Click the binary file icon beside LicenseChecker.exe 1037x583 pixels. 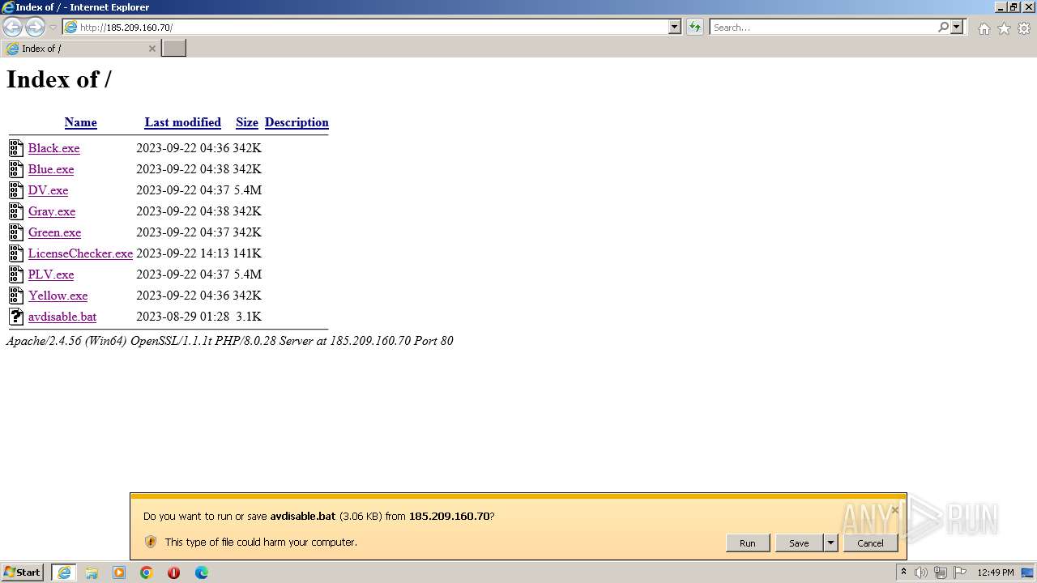coord(16,253)
